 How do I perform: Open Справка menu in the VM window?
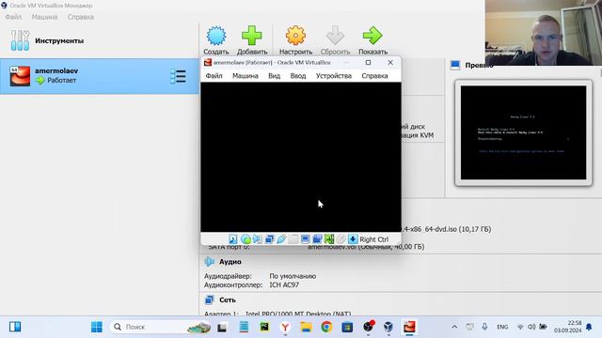(374, 76)
